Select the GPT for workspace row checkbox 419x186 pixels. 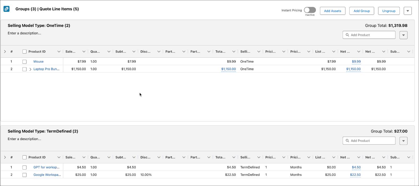pyautogui.click(x=24, y=167)
